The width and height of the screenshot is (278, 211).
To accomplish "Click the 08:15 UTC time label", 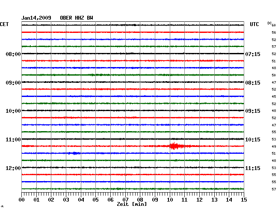I will tap(253, 83).
